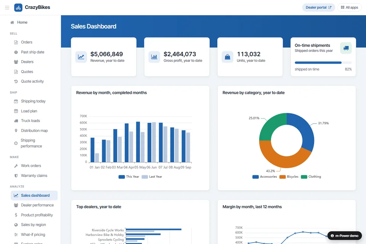The height and width of the screenshot is (244, 366).
Task: Click the Orders document icon
Action: pos(16,42)
